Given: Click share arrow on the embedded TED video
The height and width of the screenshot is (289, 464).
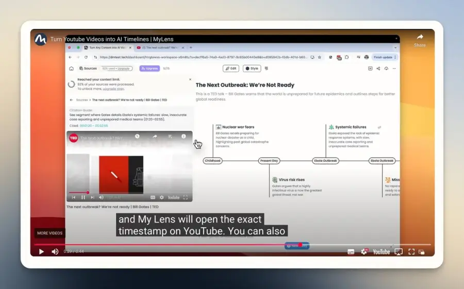Looking at the screenshot, I should pyautogui.click(x=155, y=137).
